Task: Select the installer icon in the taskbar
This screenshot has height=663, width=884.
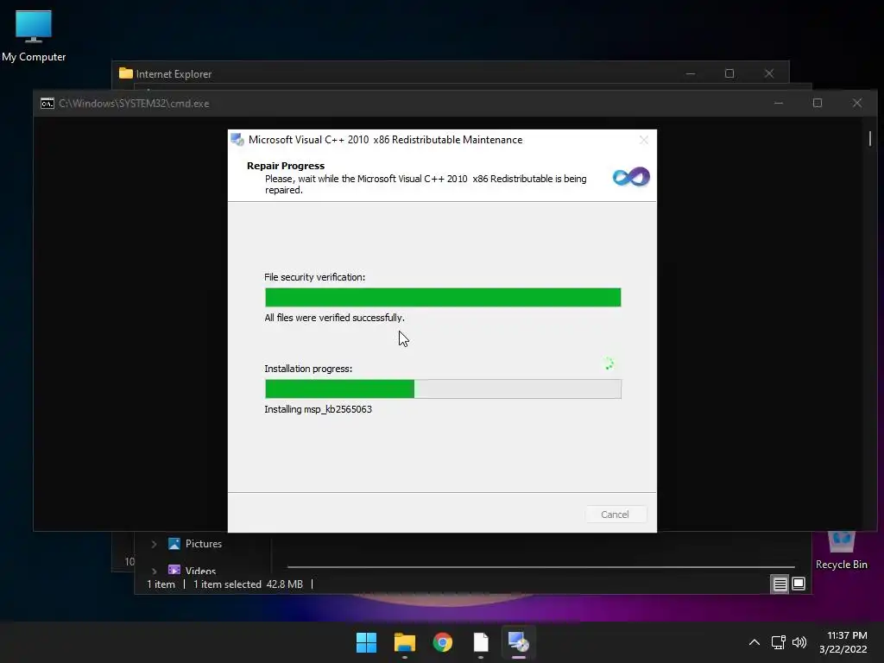Action: (519, 642)
